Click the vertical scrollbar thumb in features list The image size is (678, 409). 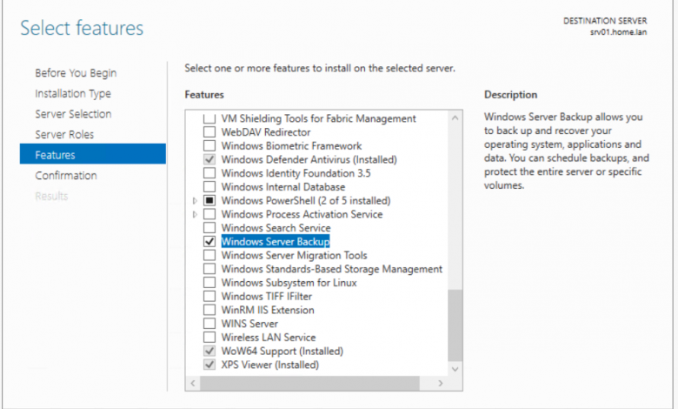(x=455, y=325)
